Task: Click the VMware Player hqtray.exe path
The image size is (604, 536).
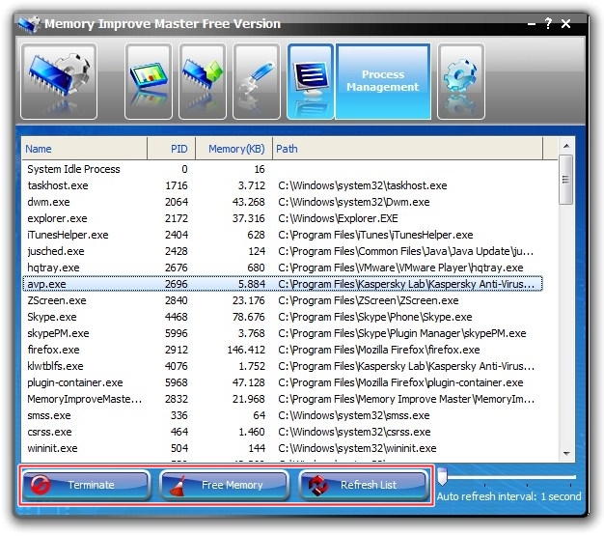Action: click(400, 268)
